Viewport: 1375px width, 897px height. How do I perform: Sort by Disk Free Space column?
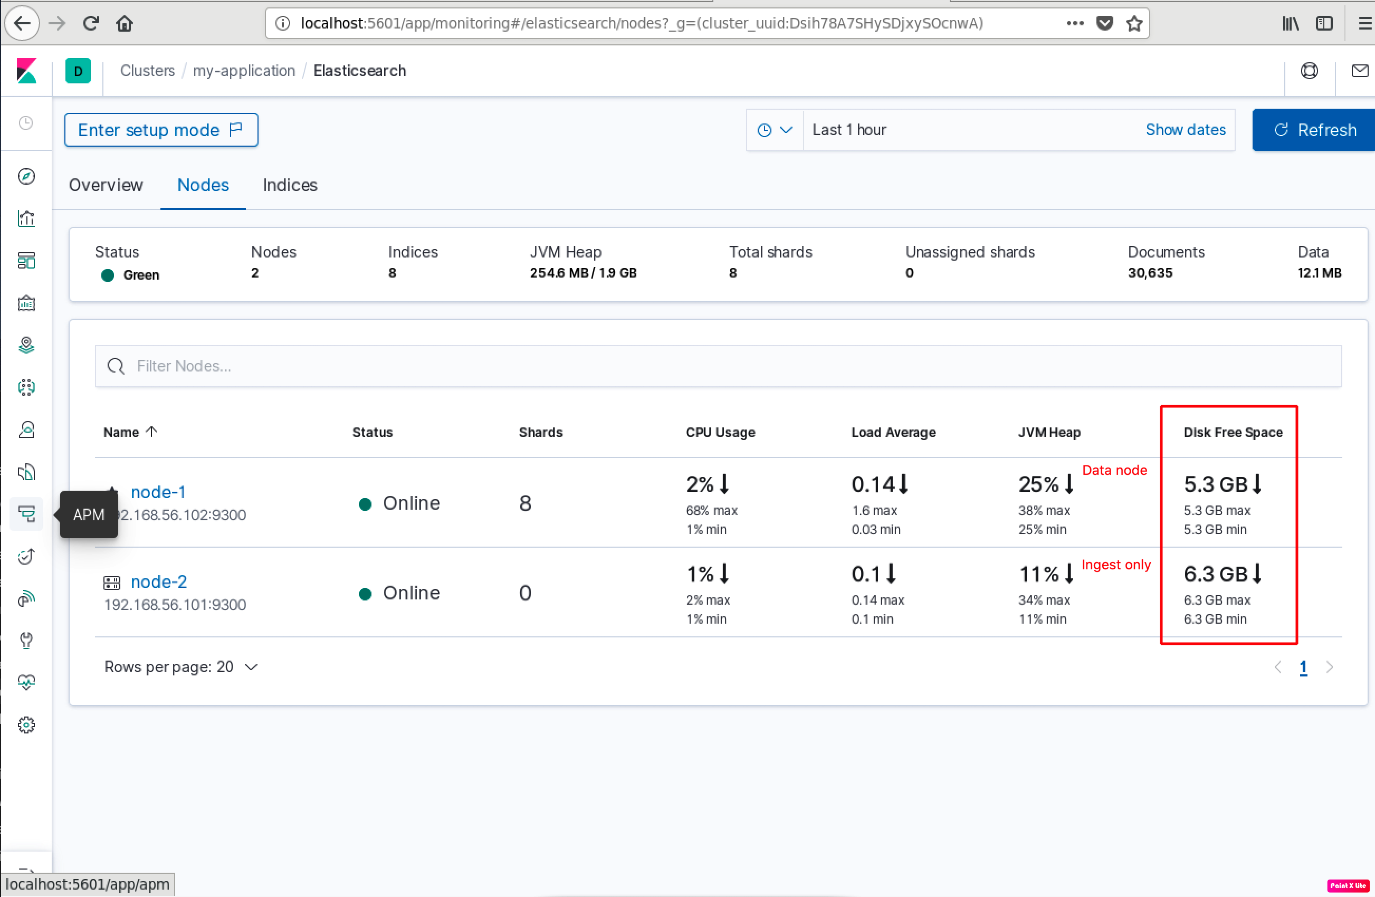[x=1233, y=432]
